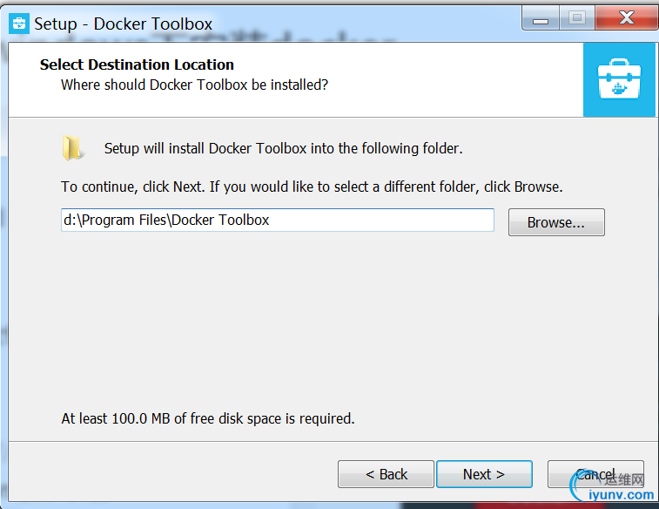The image size is (659, 509).
Task: Click the white toolbox logo in blue header
Action: 619,79
